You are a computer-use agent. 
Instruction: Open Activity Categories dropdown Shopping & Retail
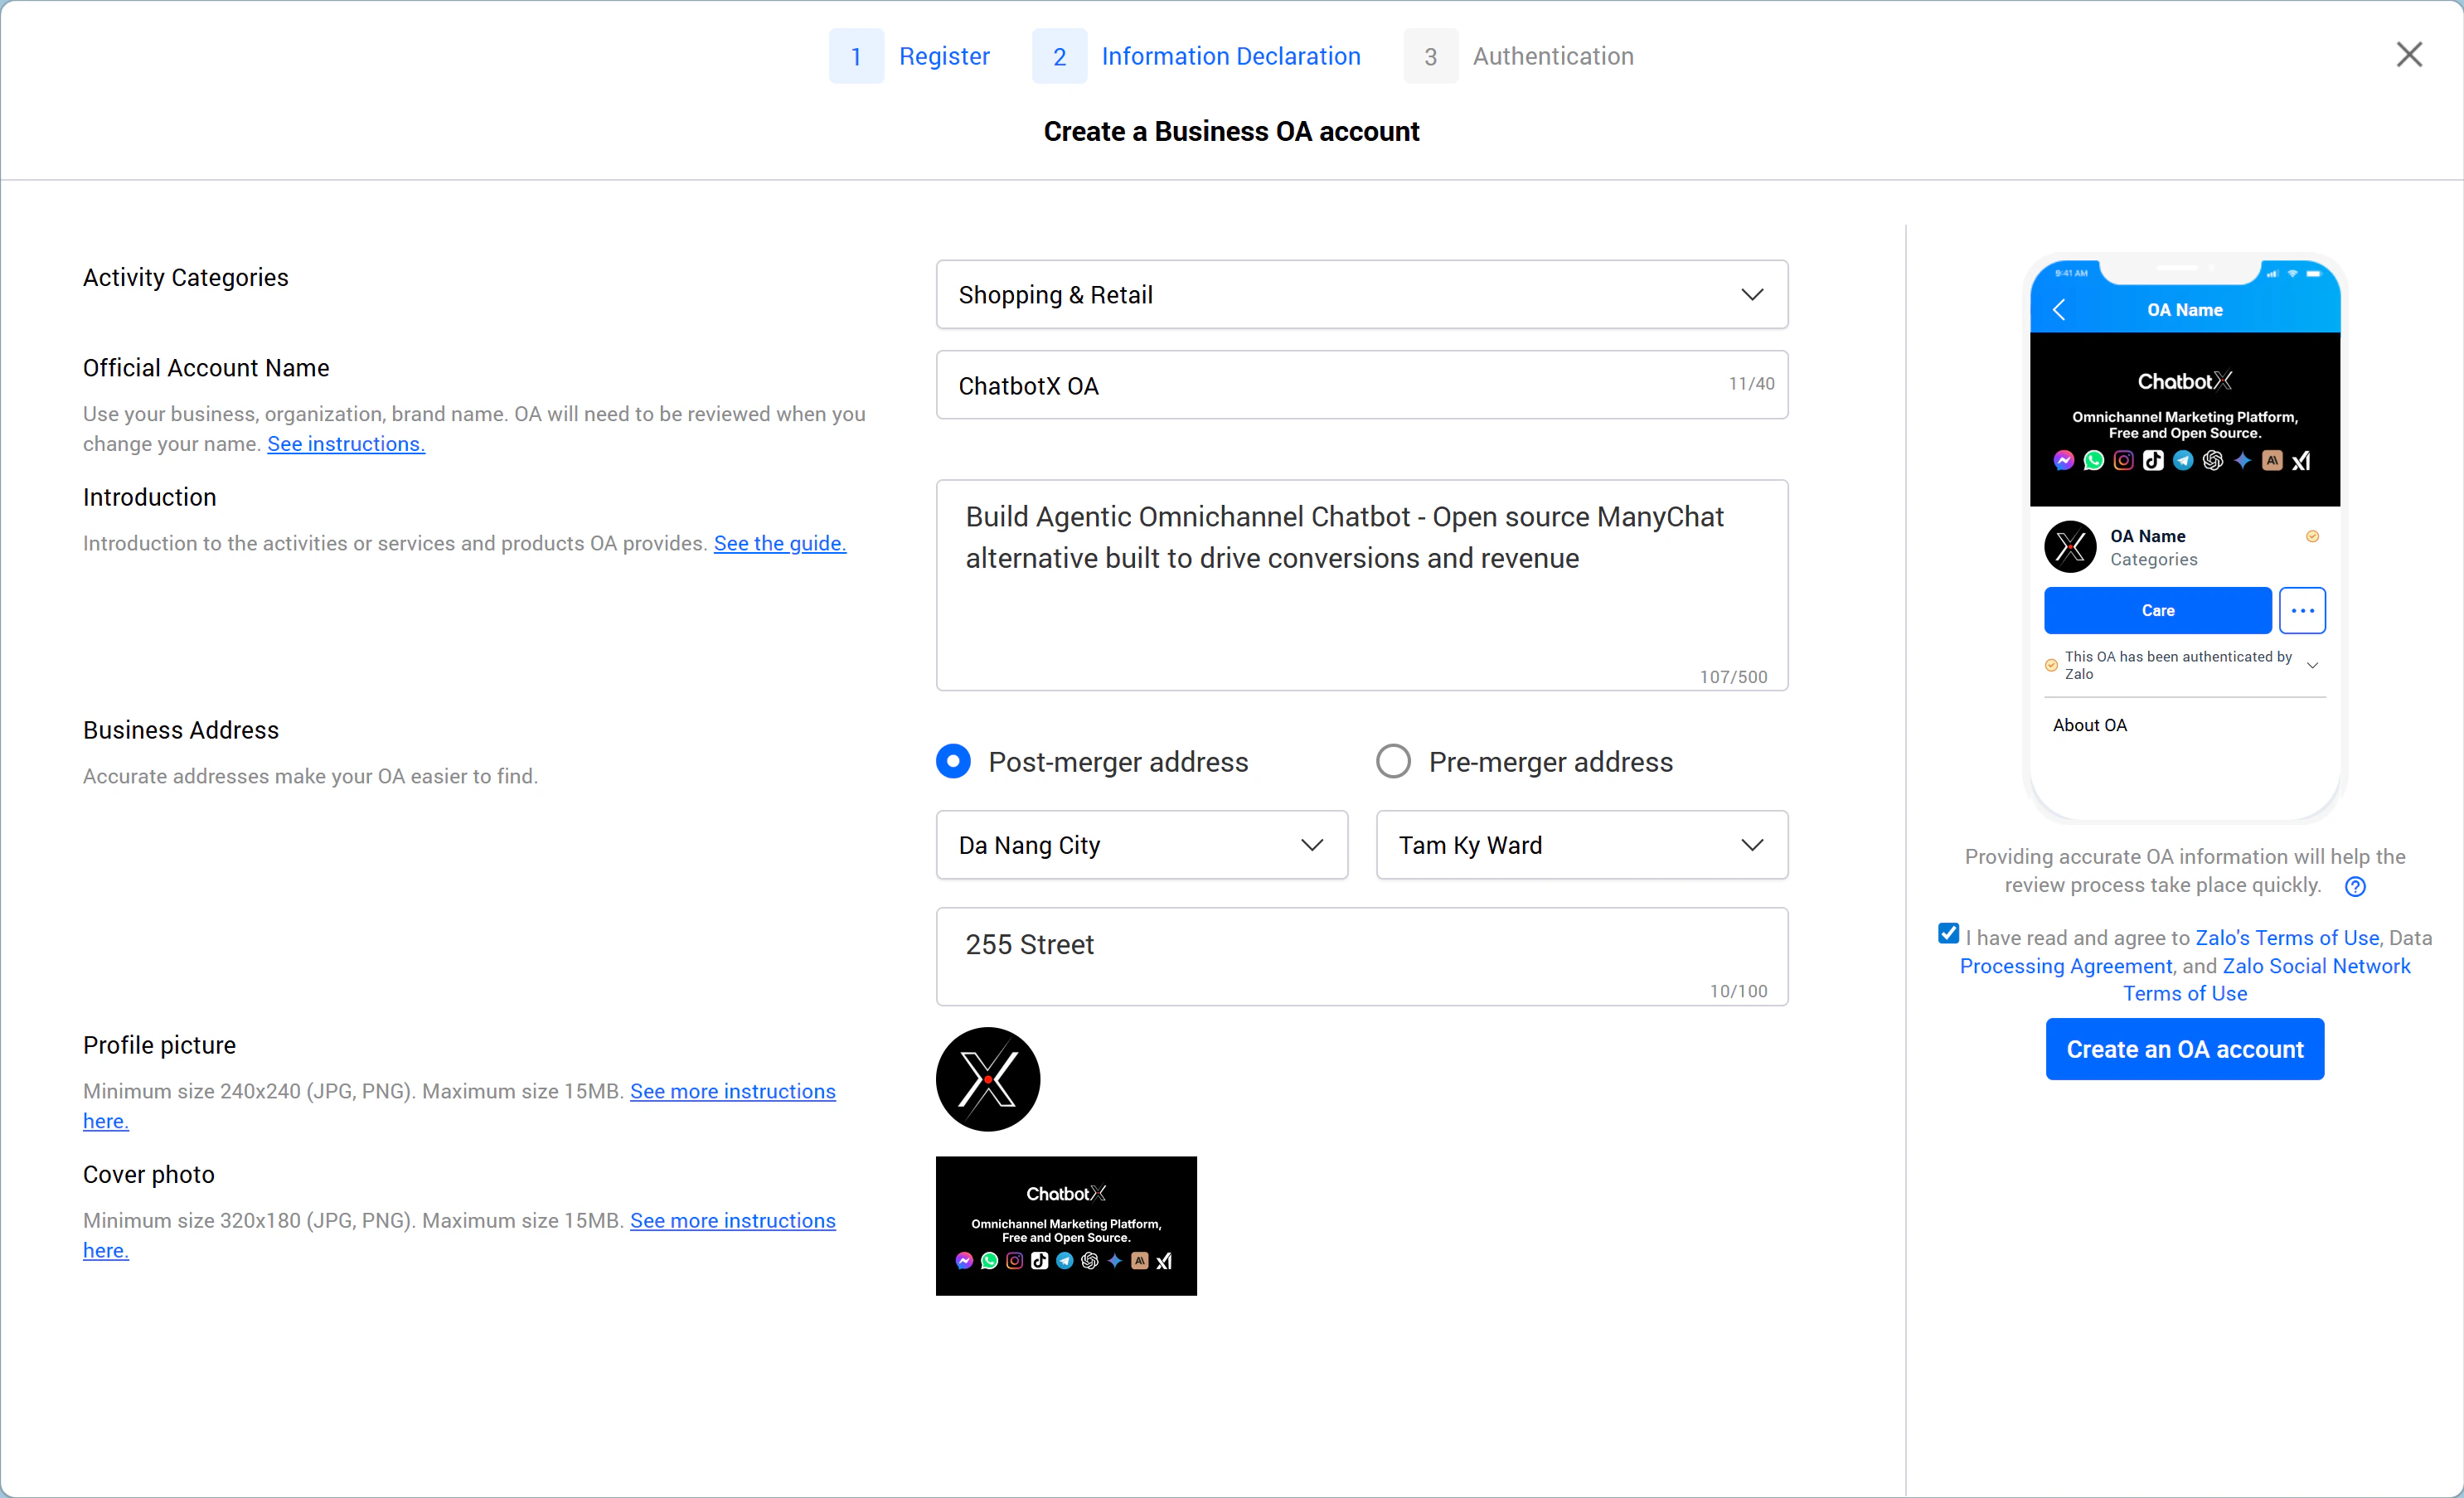coord(1361,294)
